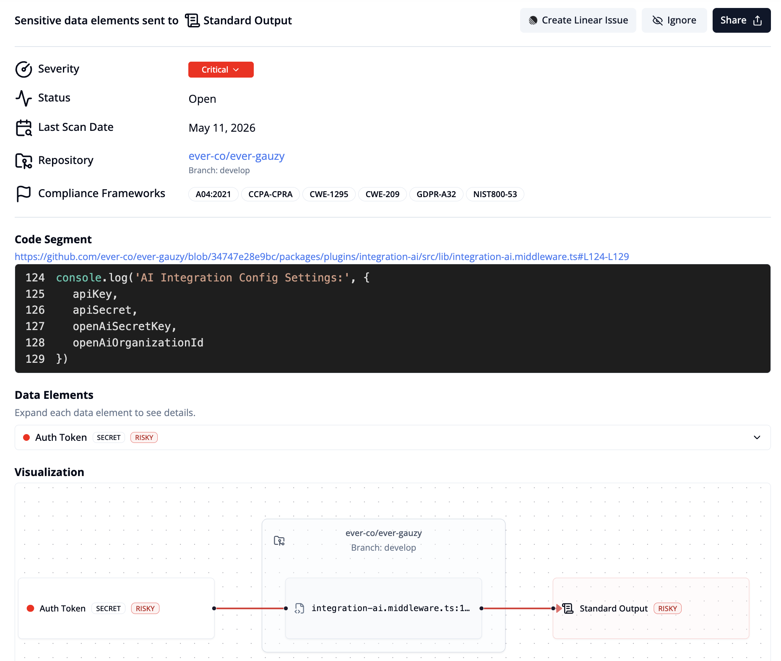This screenshot has width=781, height=661.
Task: Click the GDPR-A32 compliance tag
Action: pos(436,194)
